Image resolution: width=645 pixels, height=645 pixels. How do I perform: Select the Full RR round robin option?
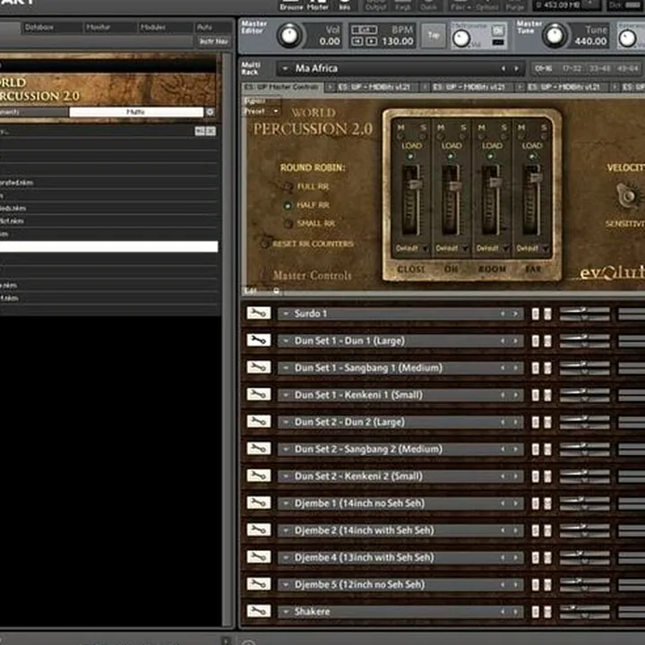coord(288,186)
